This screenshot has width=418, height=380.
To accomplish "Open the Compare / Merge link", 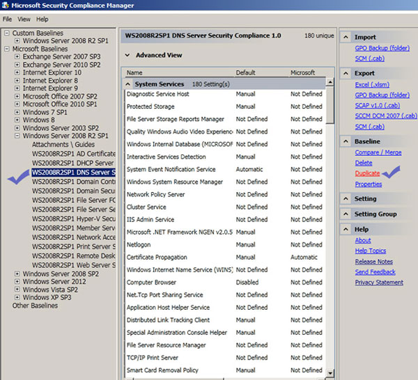I will coord(378,152).
